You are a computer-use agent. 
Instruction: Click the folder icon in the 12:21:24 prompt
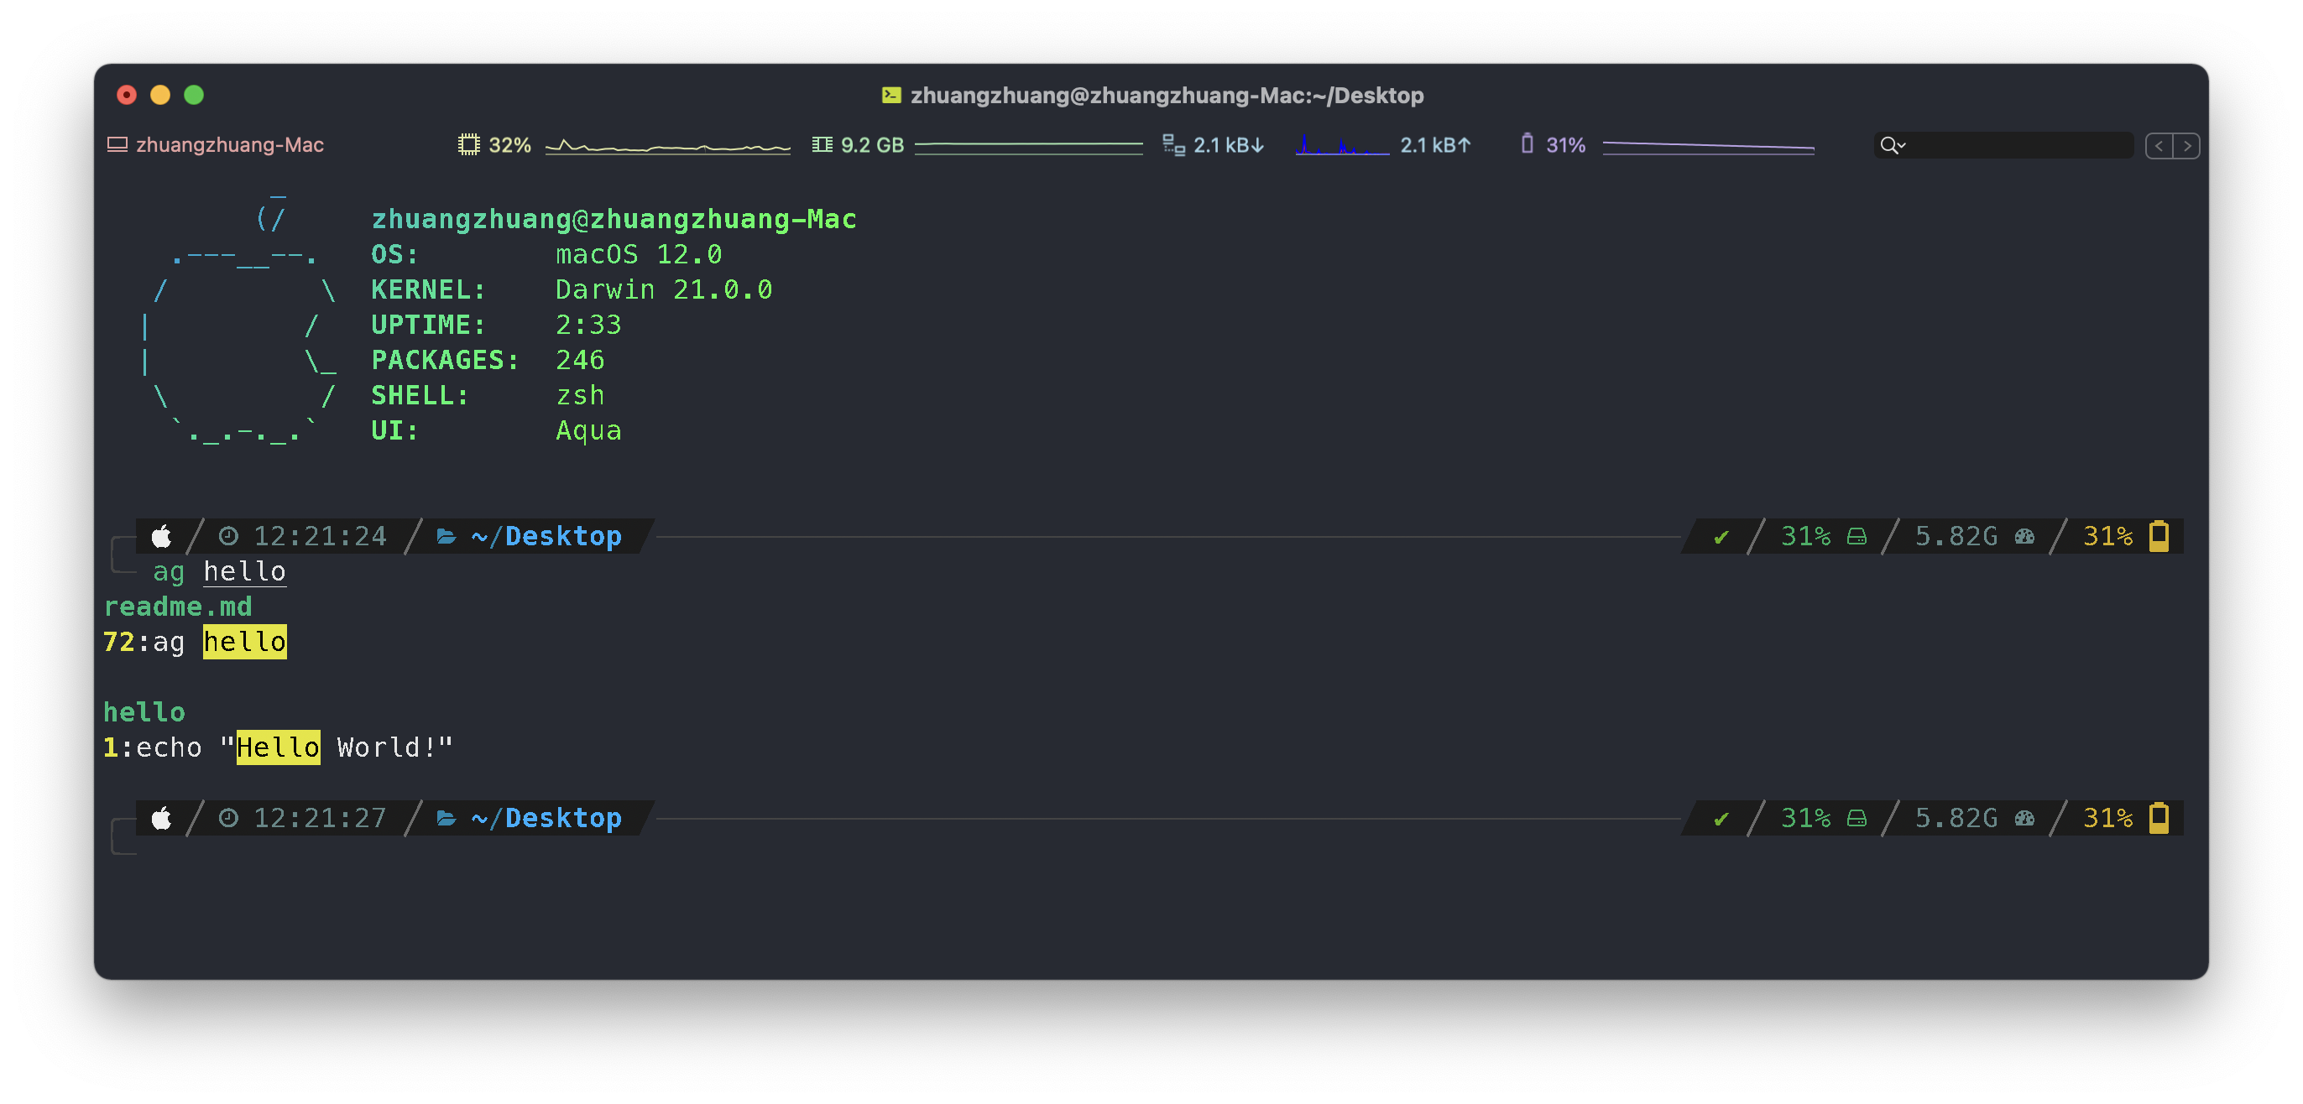pyautogui.click(x=446, y=536)
